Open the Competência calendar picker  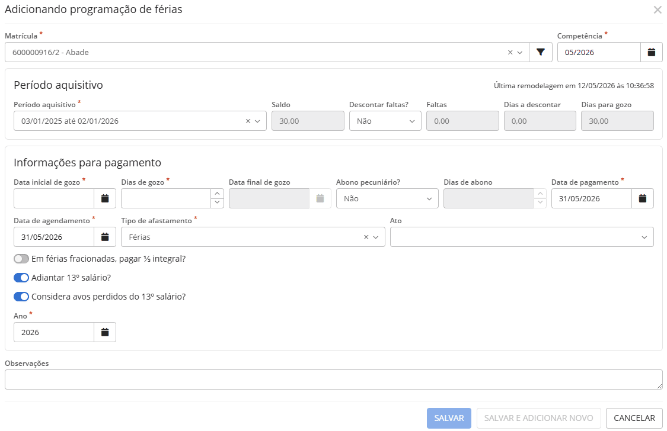coord(651,52)
